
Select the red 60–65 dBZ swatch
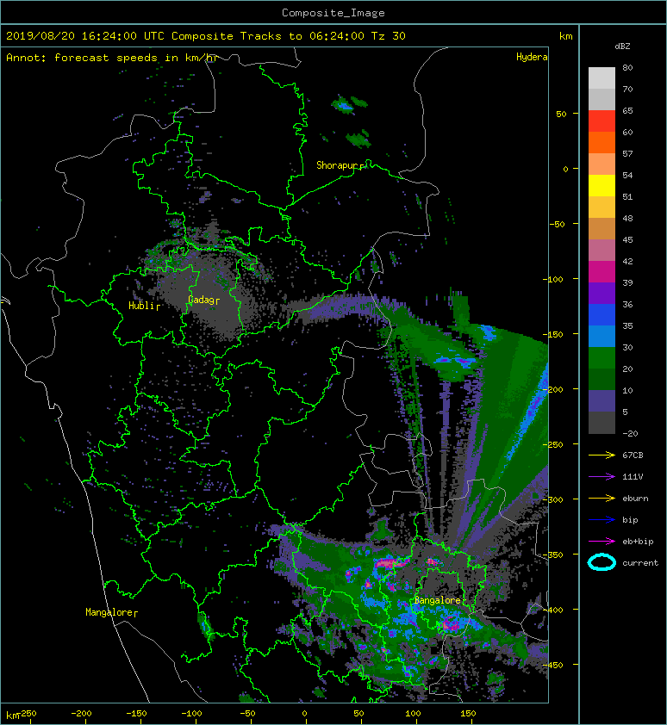[602, 121]
